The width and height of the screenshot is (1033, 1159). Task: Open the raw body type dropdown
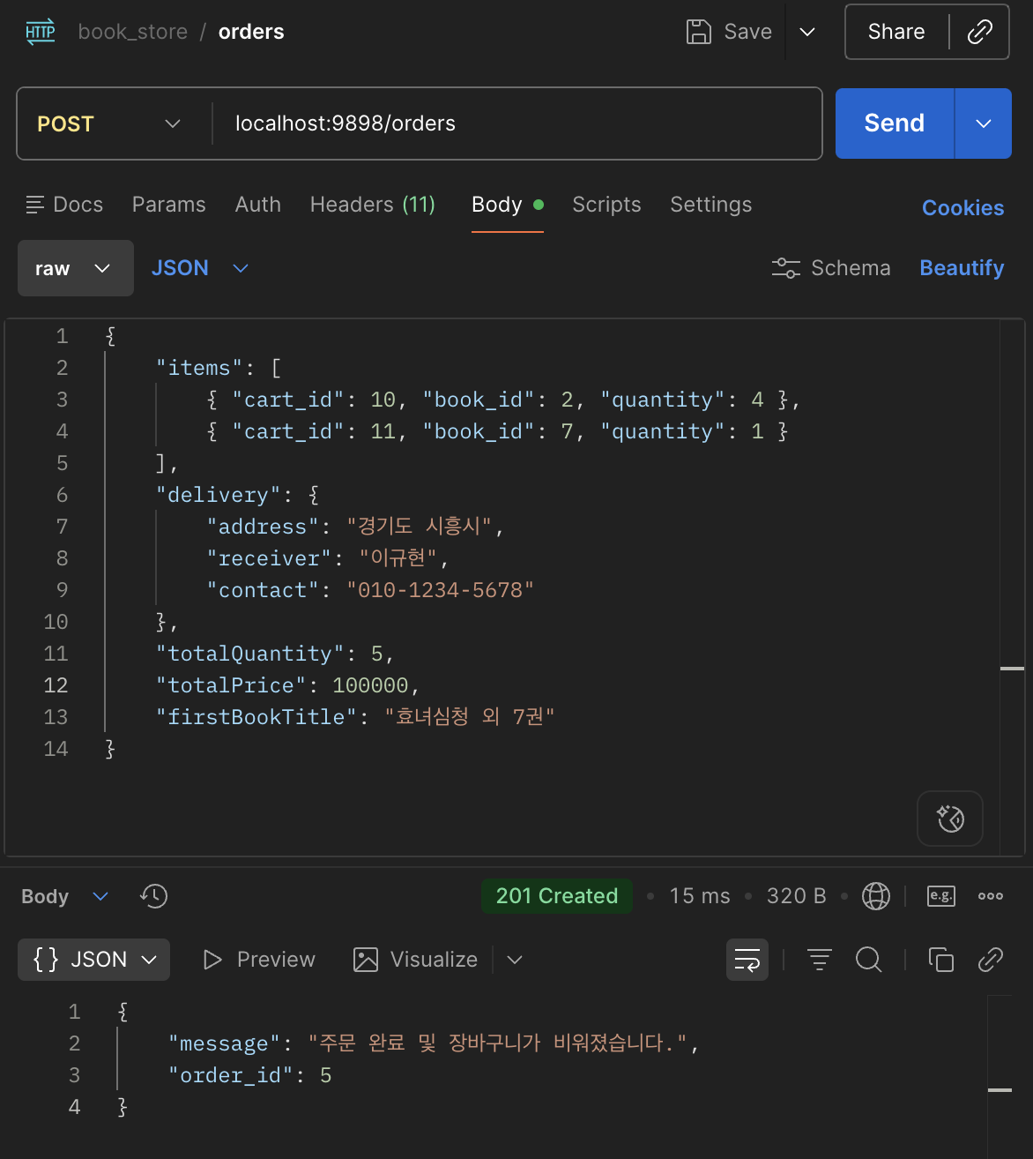(x=76, y=268)
